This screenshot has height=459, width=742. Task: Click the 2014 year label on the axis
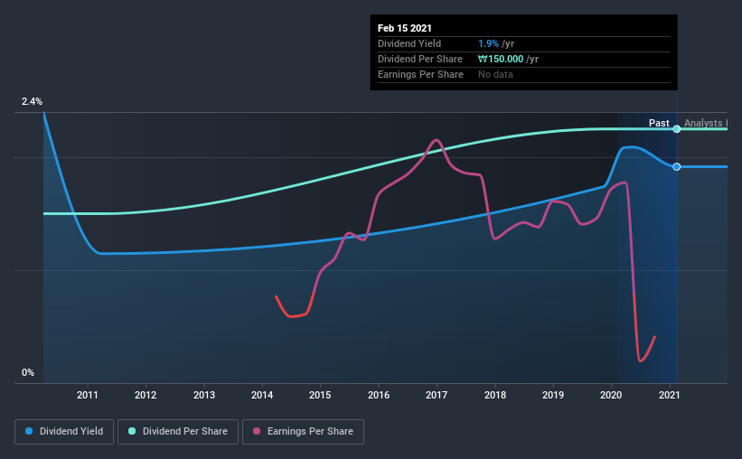point(262,395)
